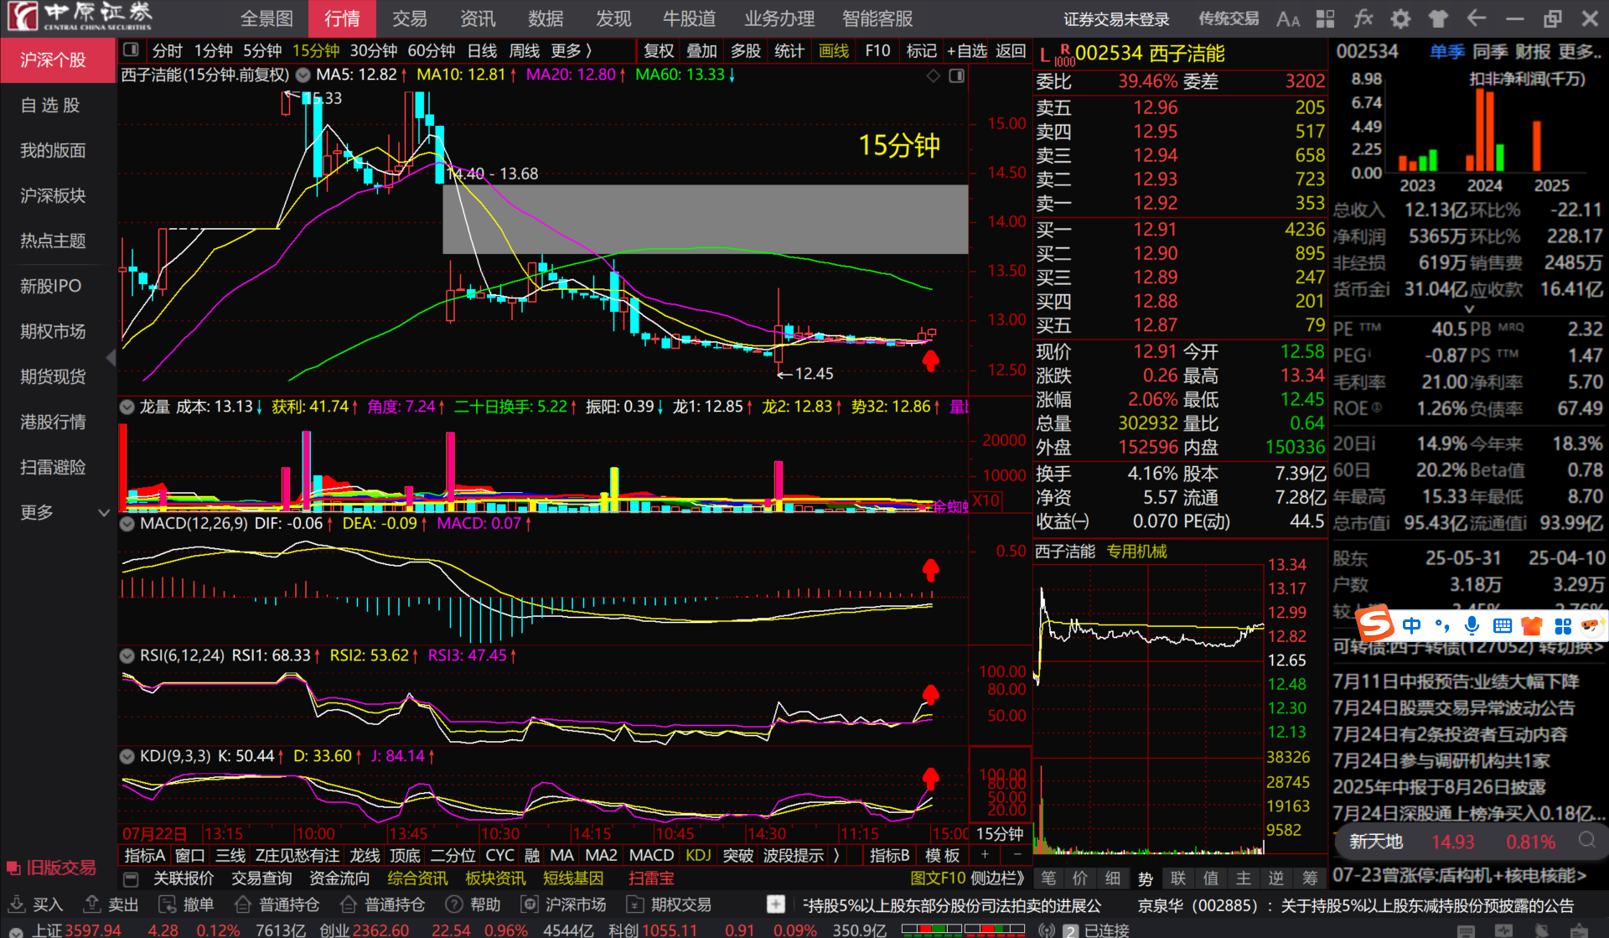Open 7月11日中报预告 news link

[1456, 681]
